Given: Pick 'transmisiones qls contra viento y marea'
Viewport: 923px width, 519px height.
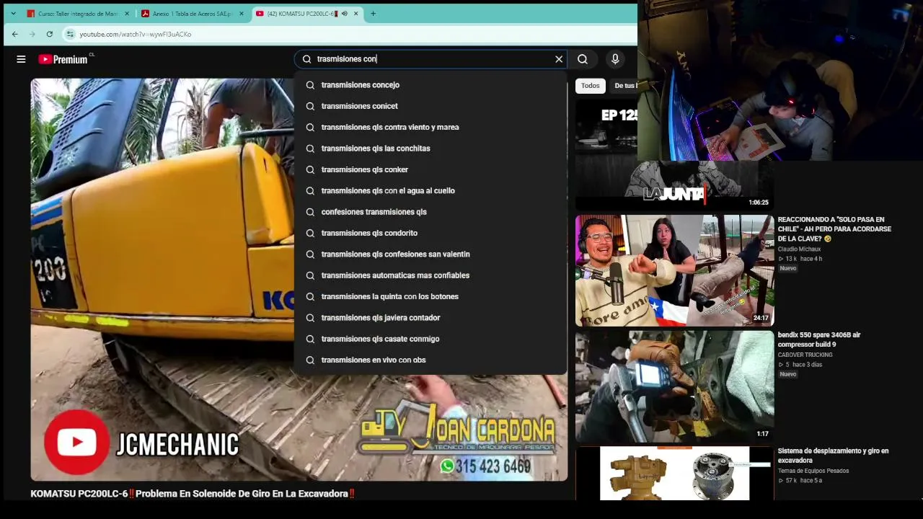Looking at the screenshot, I should tap(430, 127).
